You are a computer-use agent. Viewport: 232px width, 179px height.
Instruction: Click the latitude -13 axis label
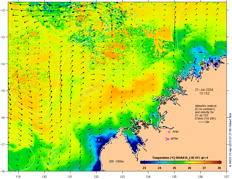tap(2, 37)
